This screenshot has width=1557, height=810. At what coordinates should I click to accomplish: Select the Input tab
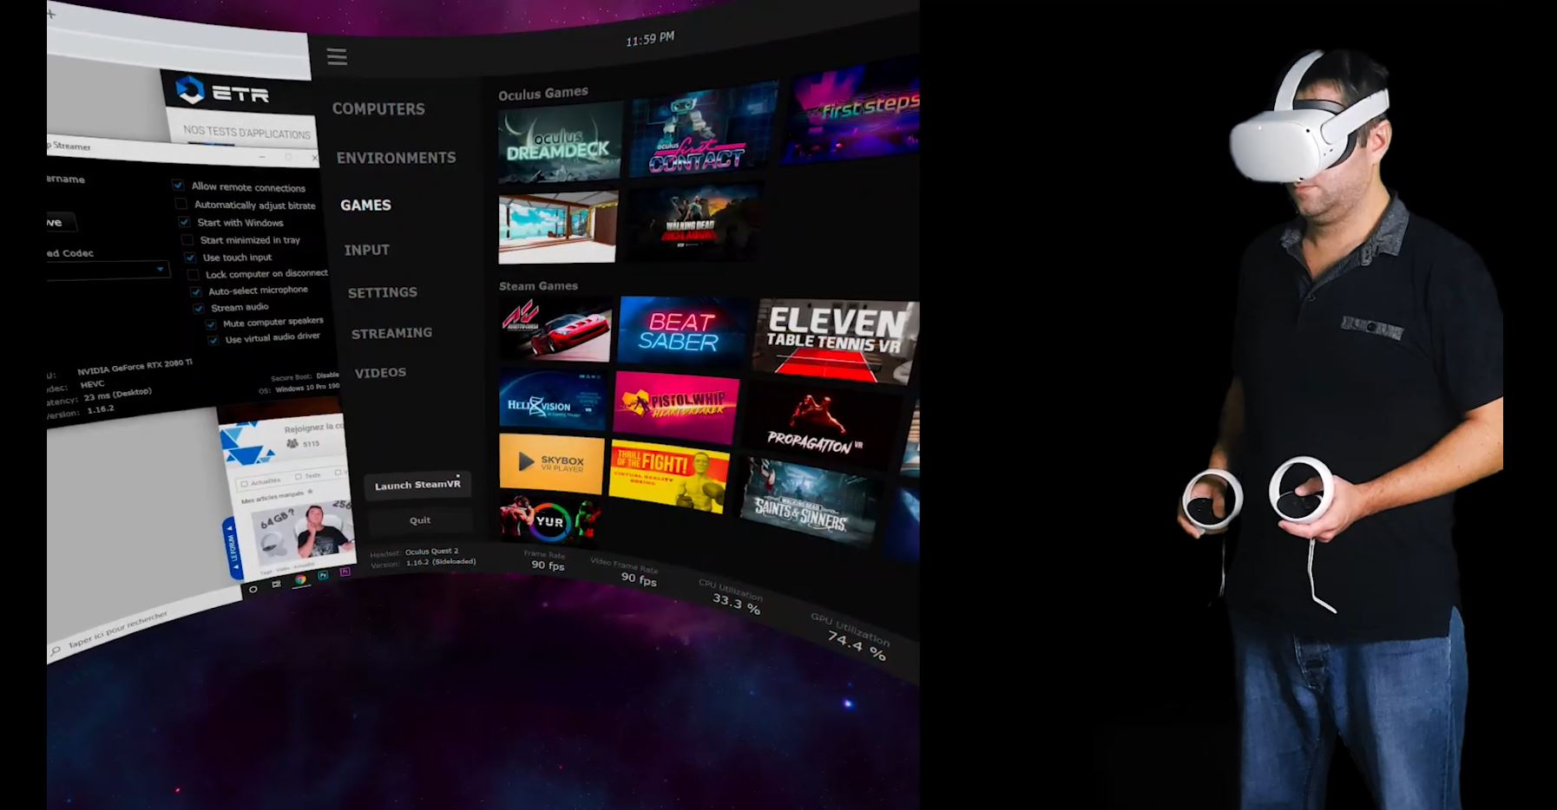pos(366,250)
